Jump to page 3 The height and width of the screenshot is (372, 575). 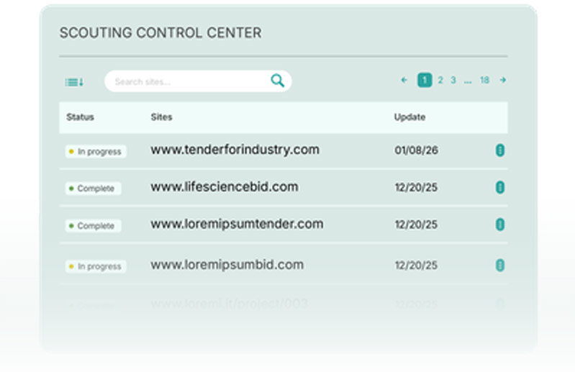(453, 81)
